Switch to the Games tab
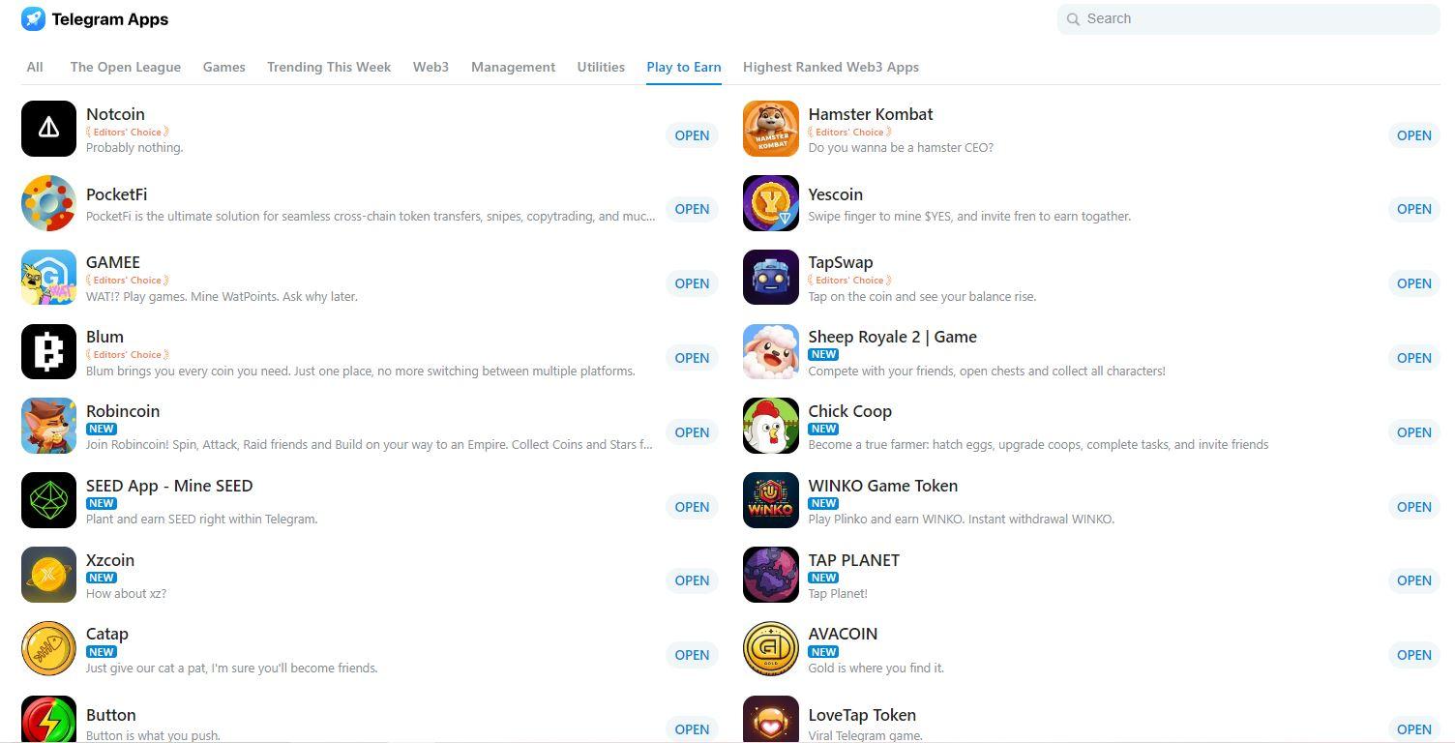1455x743 pixels. point(223,67)
